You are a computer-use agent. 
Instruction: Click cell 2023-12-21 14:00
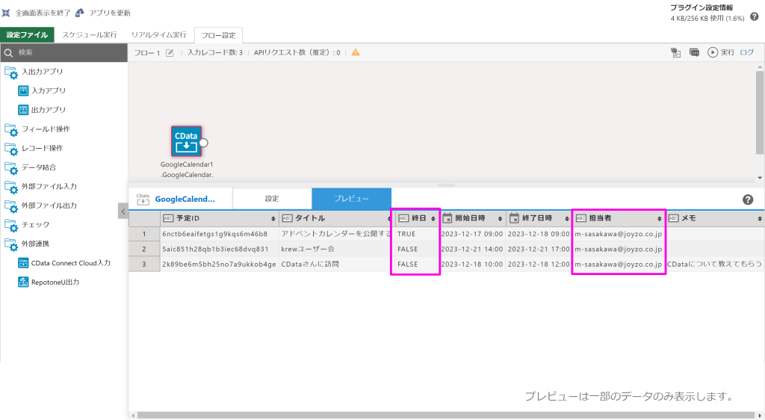(472, 250)
